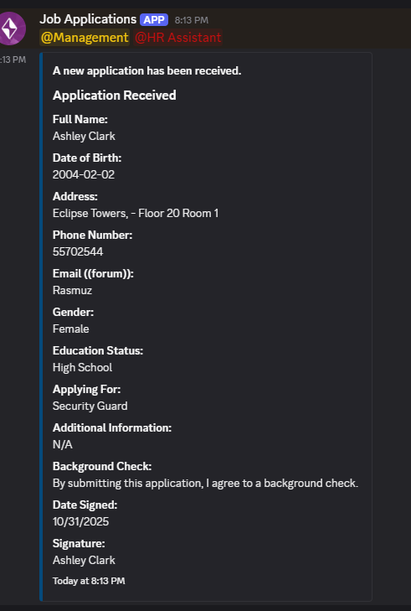
Task: Click the Security Guard position text
Action: coord(90,406)
